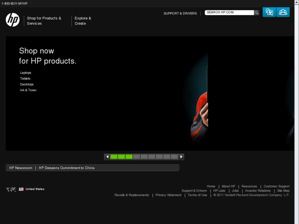Open Shop for Products & Services menu
The width and height of the screenshot is (299, 224).
tap(44, 21)
